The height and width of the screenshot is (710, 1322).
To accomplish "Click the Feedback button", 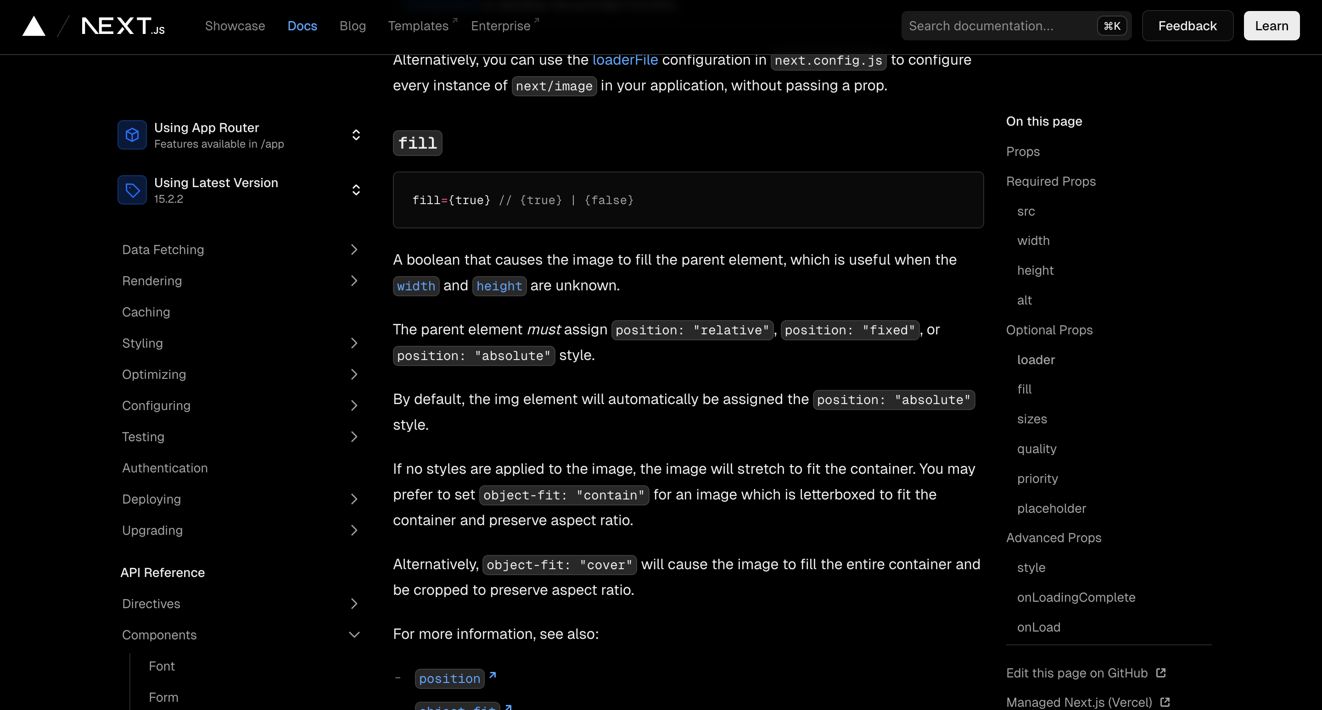I will point(1187,26).
